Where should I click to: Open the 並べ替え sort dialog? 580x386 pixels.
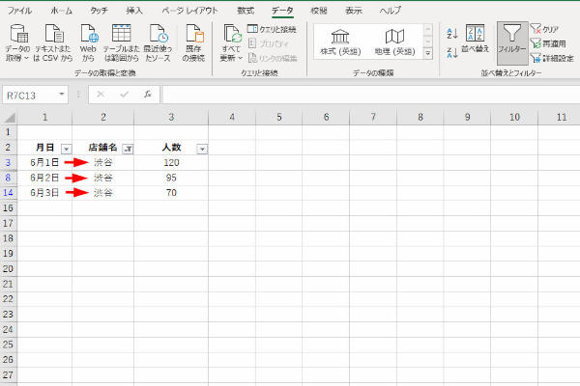click(x=476, y=43)
